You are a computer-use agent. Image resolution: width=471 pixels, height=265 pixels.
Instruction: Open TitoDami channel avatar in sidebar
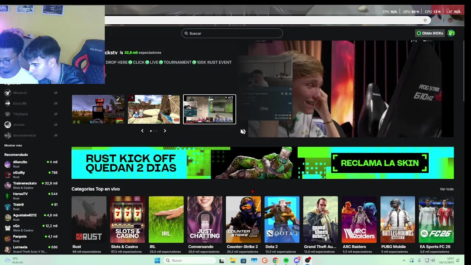[7, 114]
